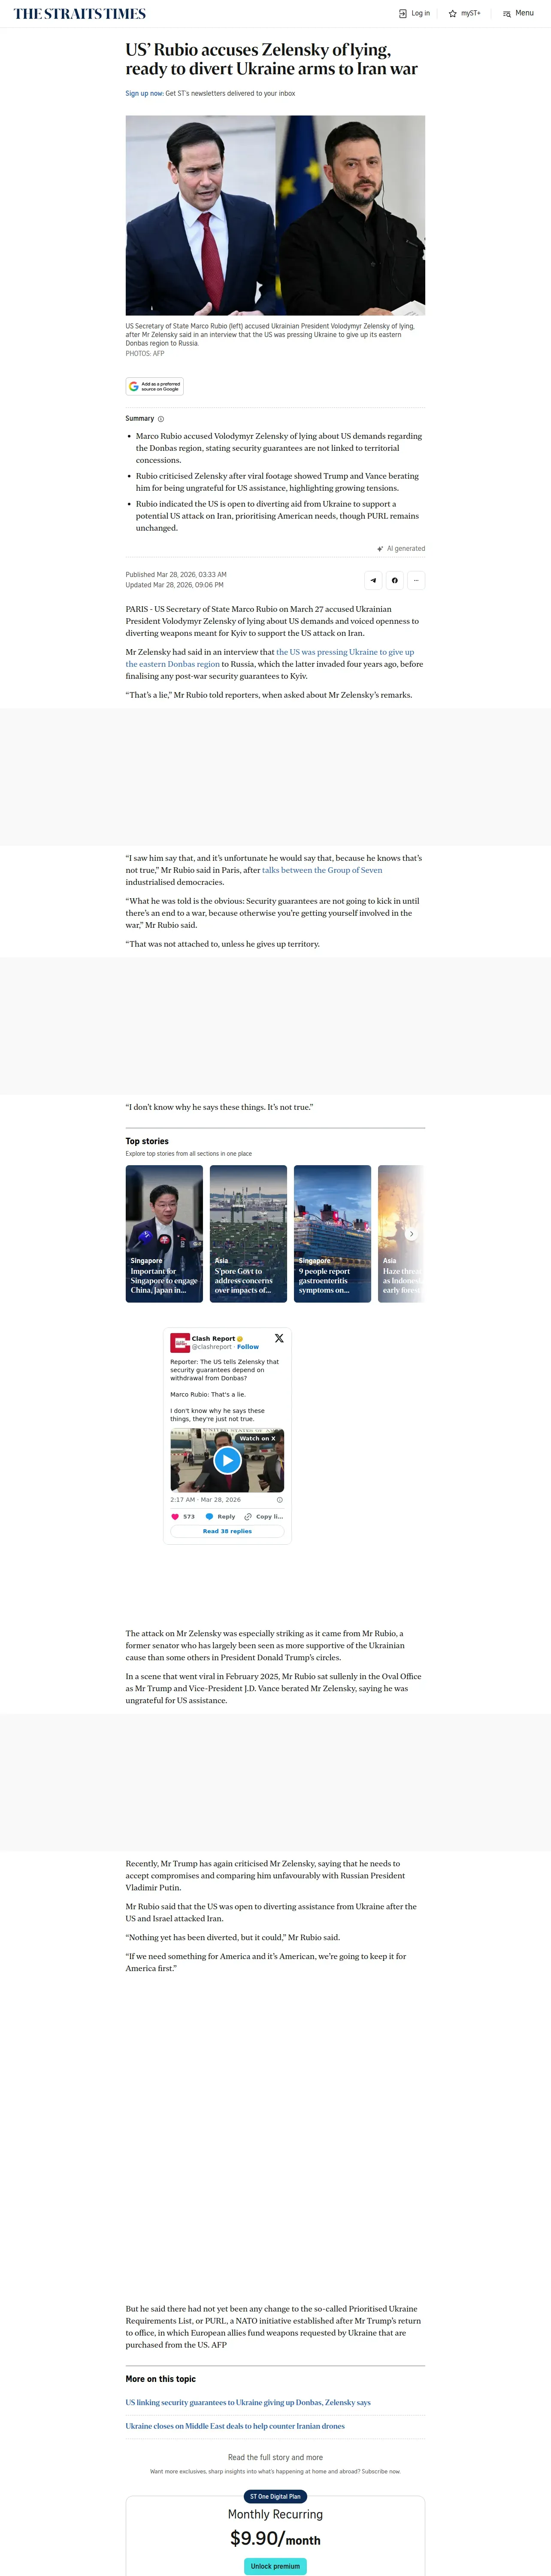Open the main Menu button

point(518,14)
